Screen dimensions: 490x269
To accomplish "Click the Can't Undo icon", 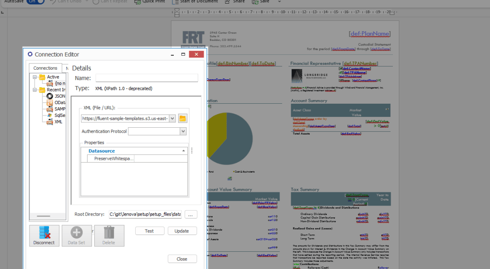I will (53, 1).
